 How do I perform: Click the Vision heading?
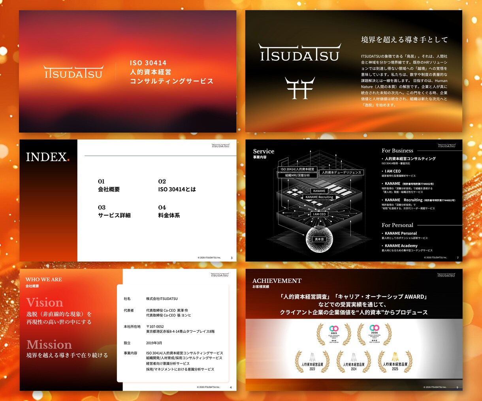45,303
